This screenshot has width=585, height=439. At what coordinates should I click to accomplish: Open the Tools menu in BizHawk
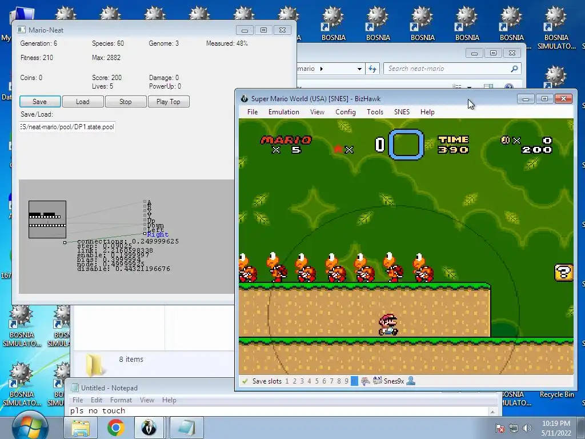coord(375,112)
